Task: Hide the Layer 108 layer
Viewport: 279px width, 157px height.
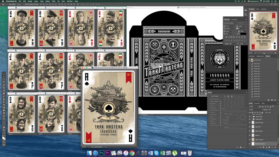Action: click(250, 127)
